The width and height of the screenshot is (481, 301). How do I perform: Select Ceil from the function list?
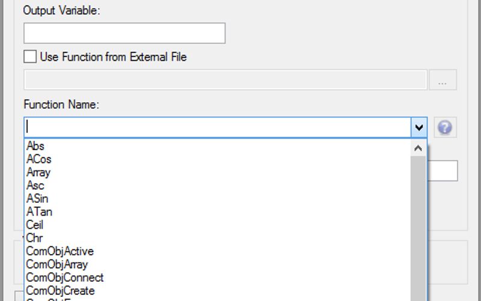coord(35,225)
